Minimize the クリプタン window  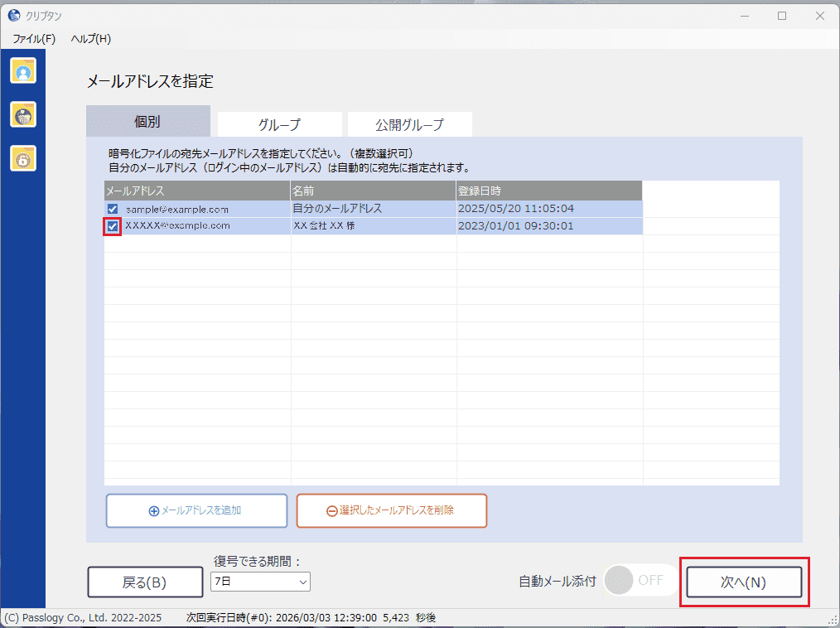(x=743, y=17)
